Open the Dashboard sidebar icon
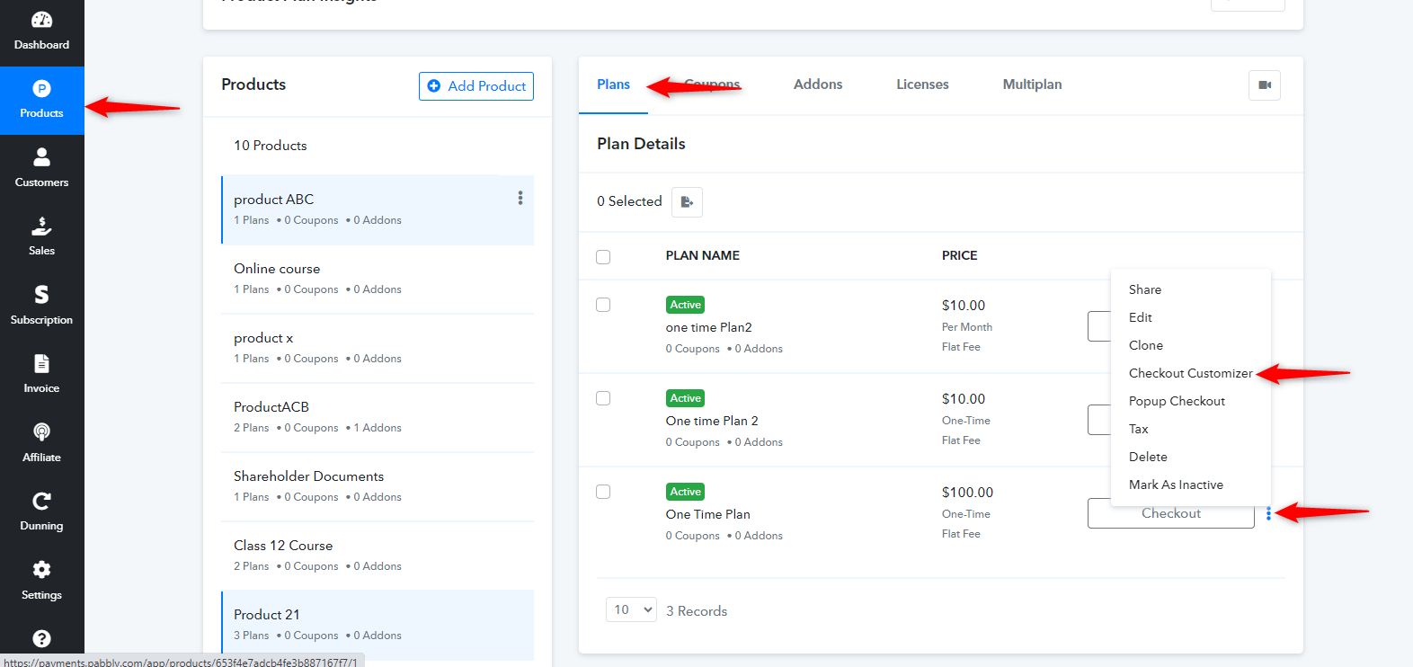 (x=41, y=20)
